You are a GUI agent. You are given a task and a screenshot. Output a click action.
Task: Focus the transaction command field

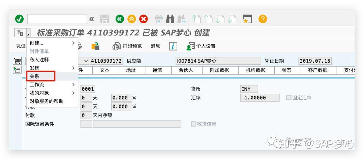pyautogui.click(x=57, y=19)
